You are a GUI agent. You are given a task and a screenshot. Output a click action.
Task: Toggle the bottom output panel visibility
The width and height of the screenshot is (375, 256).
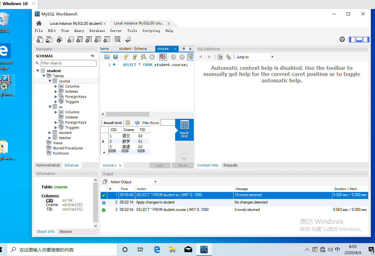pos(359,40)
